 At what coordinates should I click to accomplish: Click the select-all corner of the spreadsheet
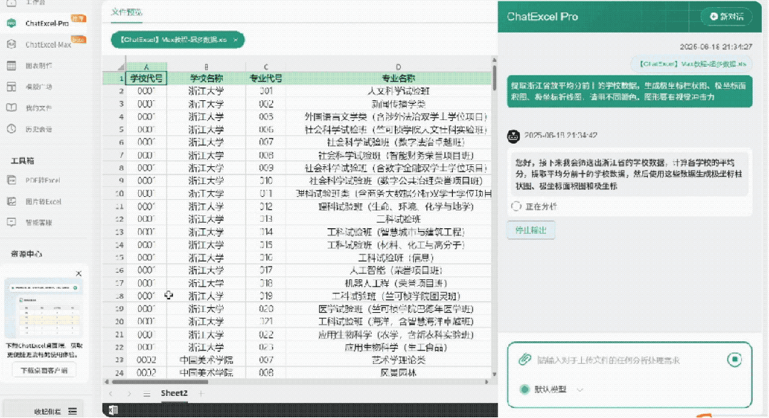pos(114,67)
